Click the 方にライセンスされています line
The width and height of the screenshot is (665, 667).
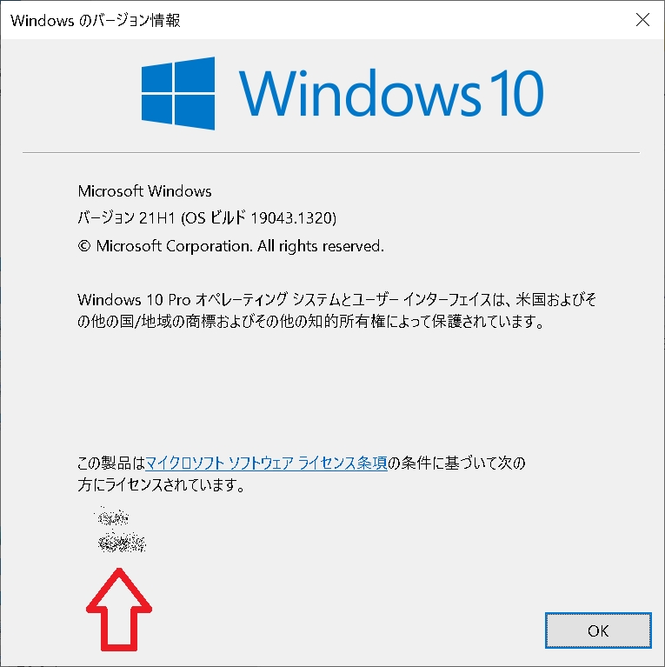[x=161, y=484]
